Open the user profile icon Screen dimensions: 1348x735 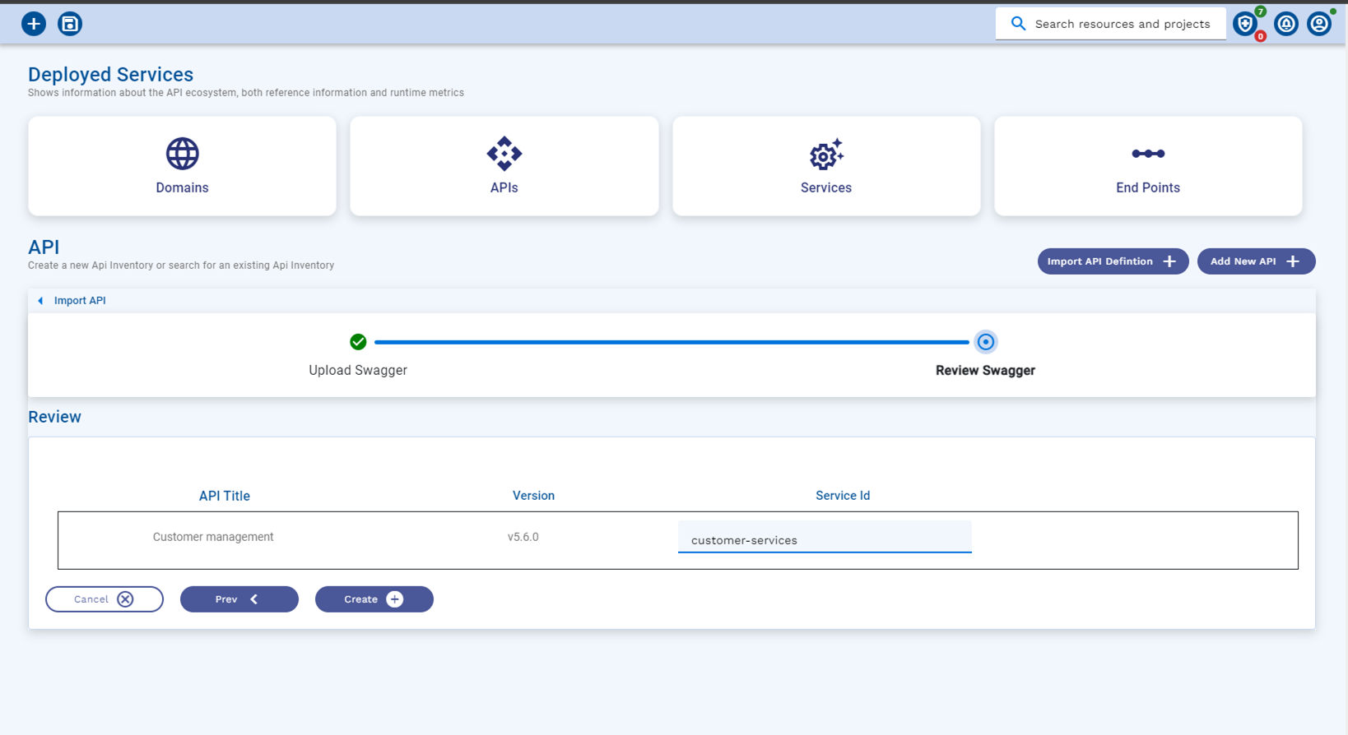(1319, 24)
